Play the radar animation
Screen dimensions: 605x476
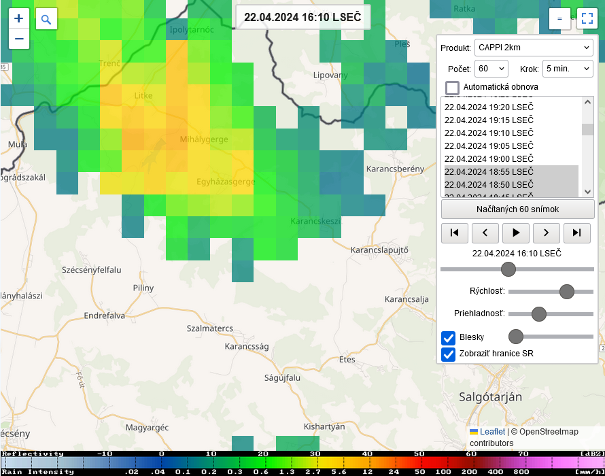[x=516, y=233]
